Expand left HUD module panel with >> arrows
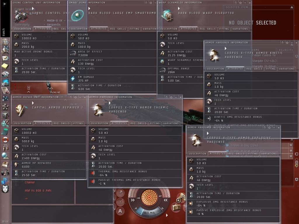The height and width of the screenshot is (224, 299). coord(133,200)
